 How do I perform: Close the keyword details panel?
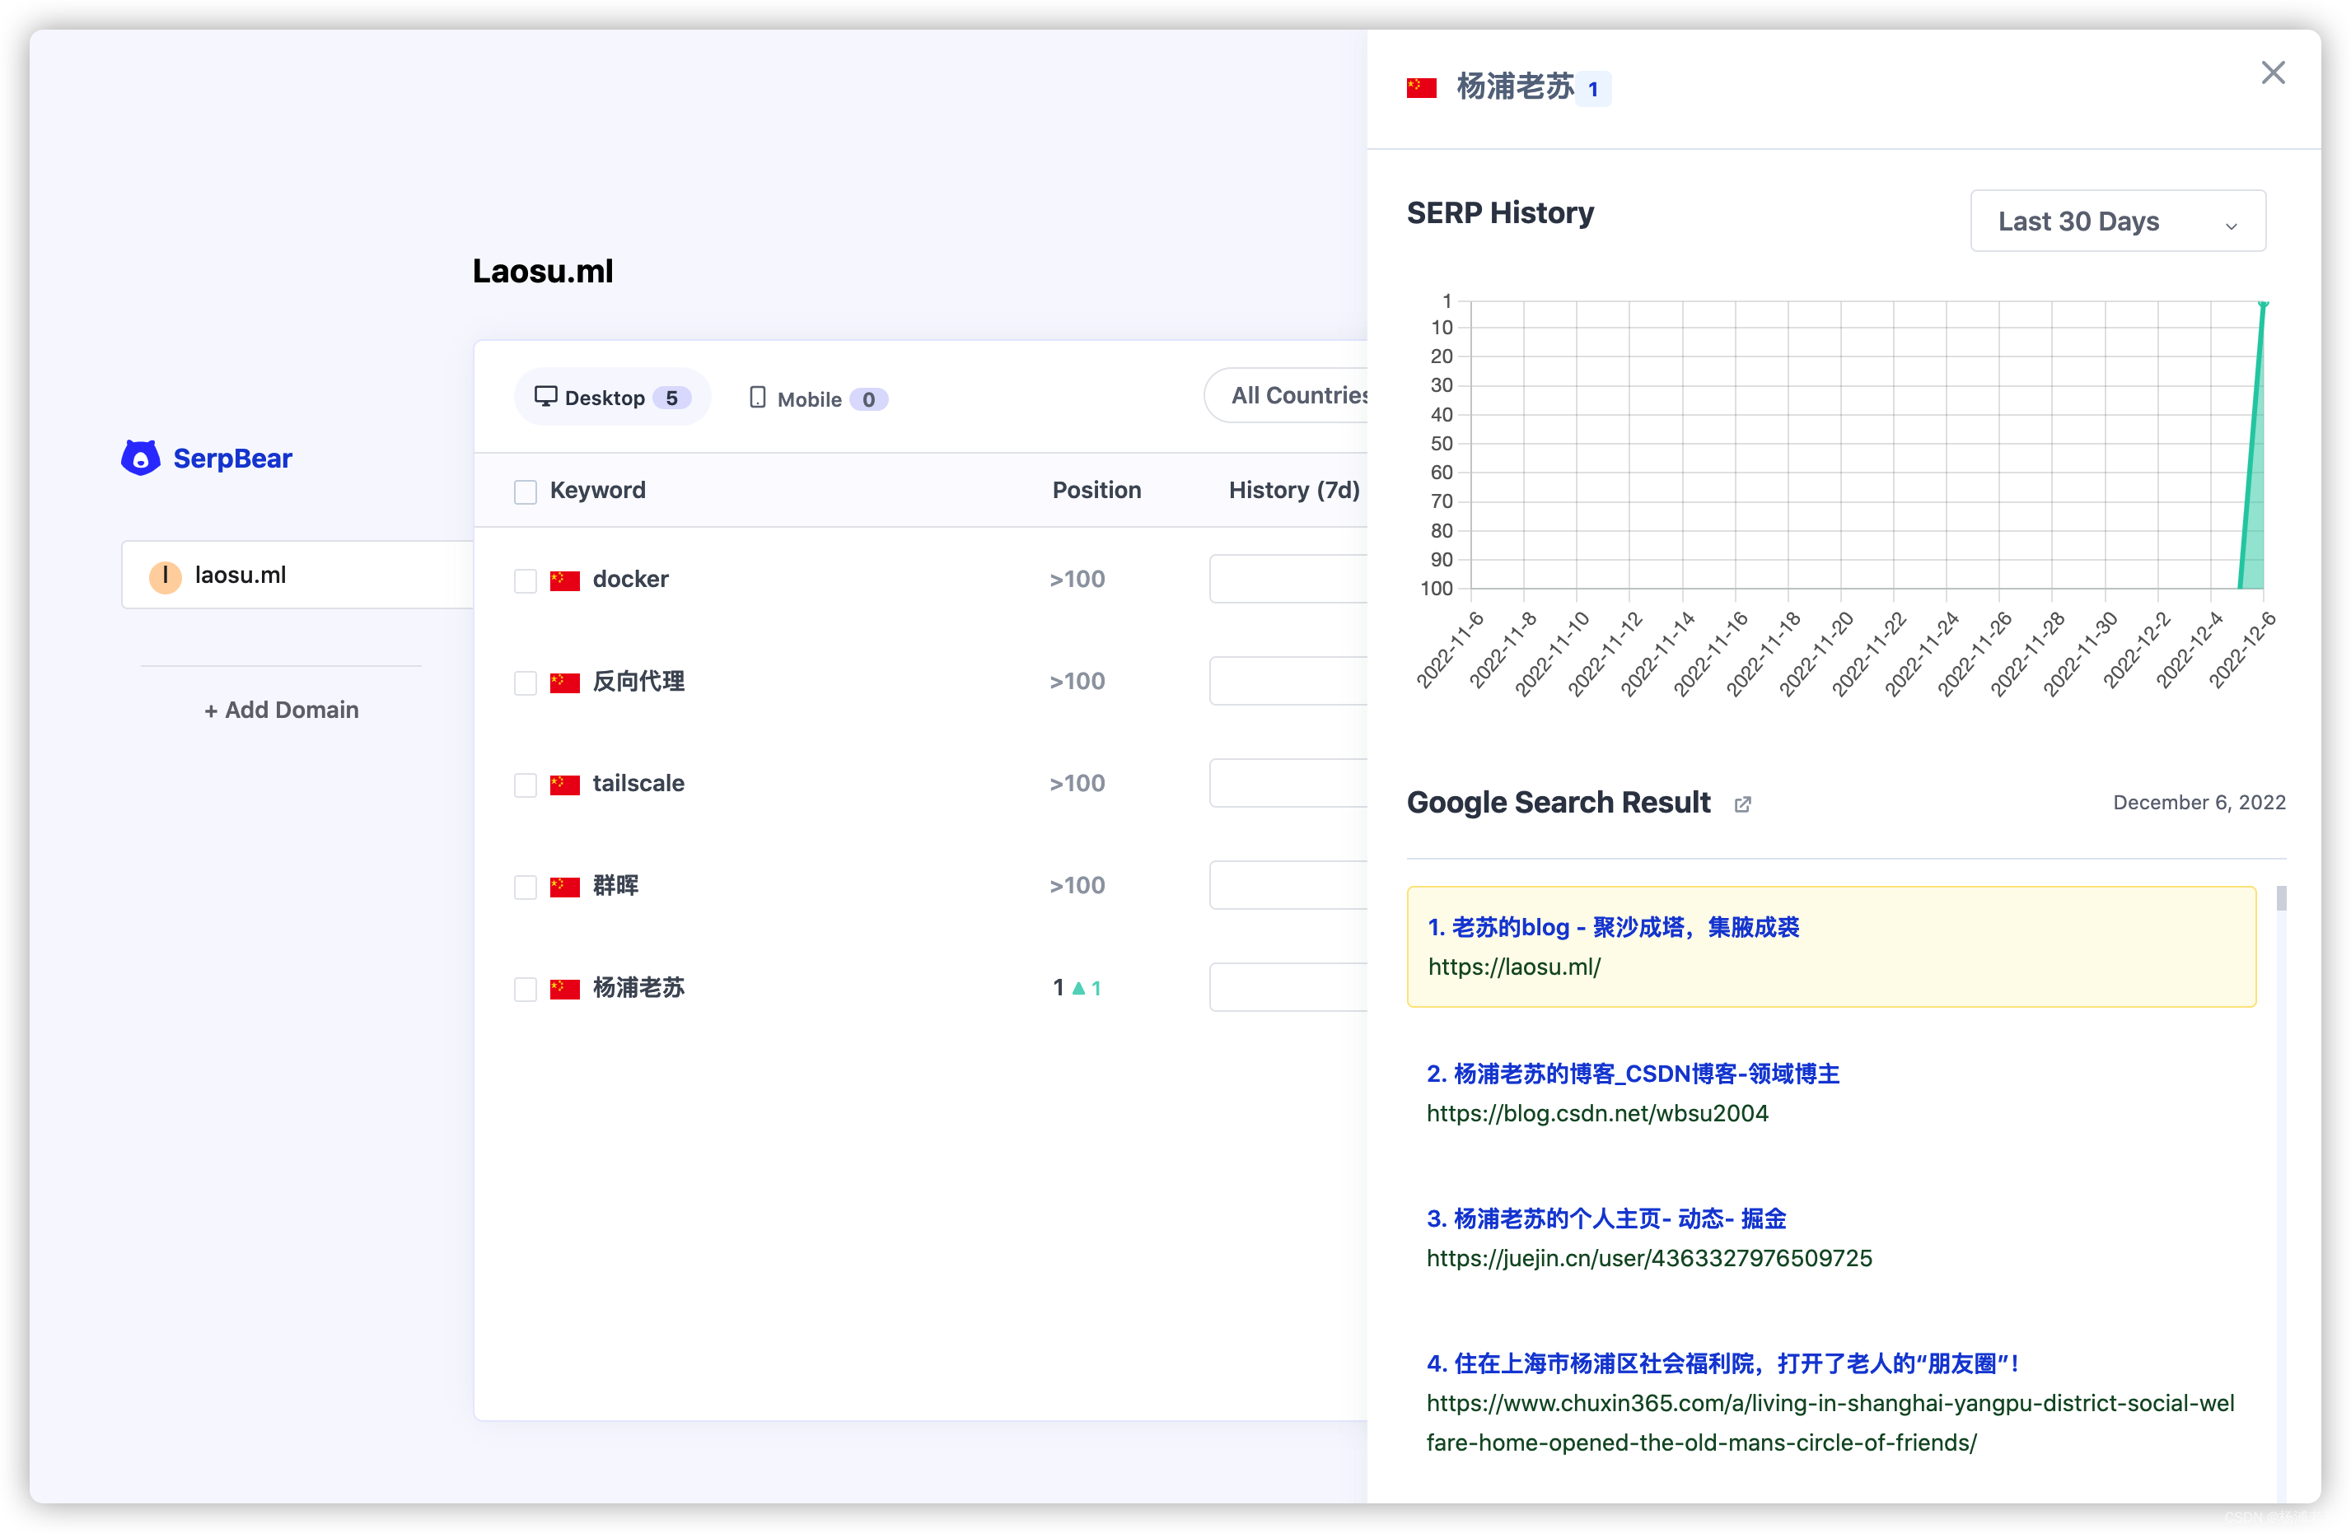[x=2273, y=73]
